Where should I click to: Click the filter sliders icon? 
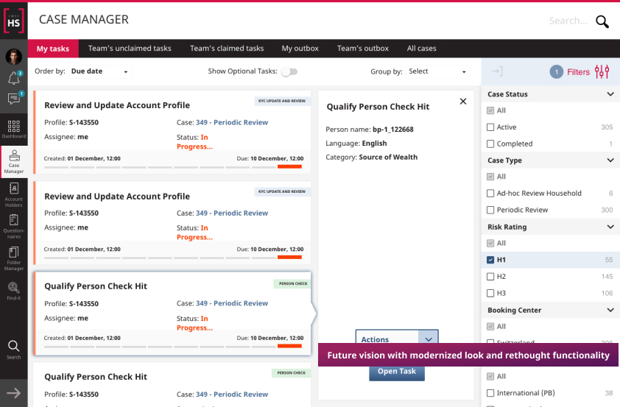[602, 71]
